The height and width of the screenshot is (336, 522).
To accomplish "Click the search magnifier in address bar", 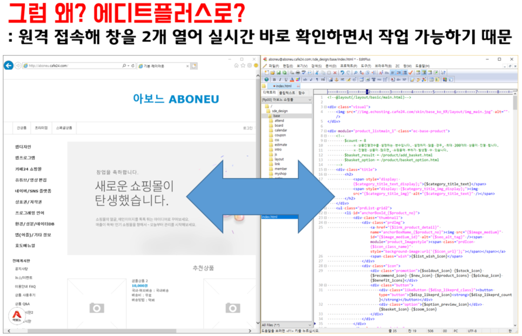I will point(124,66).
